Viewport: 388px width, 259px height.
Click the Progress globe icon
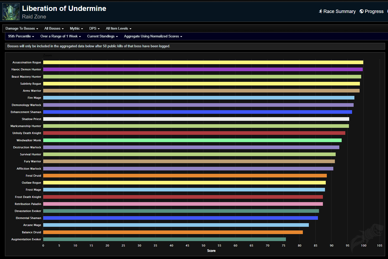pyautogui.click(x=361, y=11)
